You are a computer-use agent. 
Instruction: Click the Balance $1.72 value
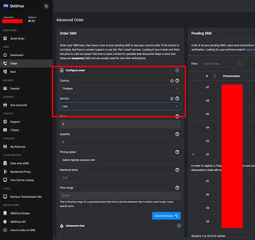tap(32, 21)
